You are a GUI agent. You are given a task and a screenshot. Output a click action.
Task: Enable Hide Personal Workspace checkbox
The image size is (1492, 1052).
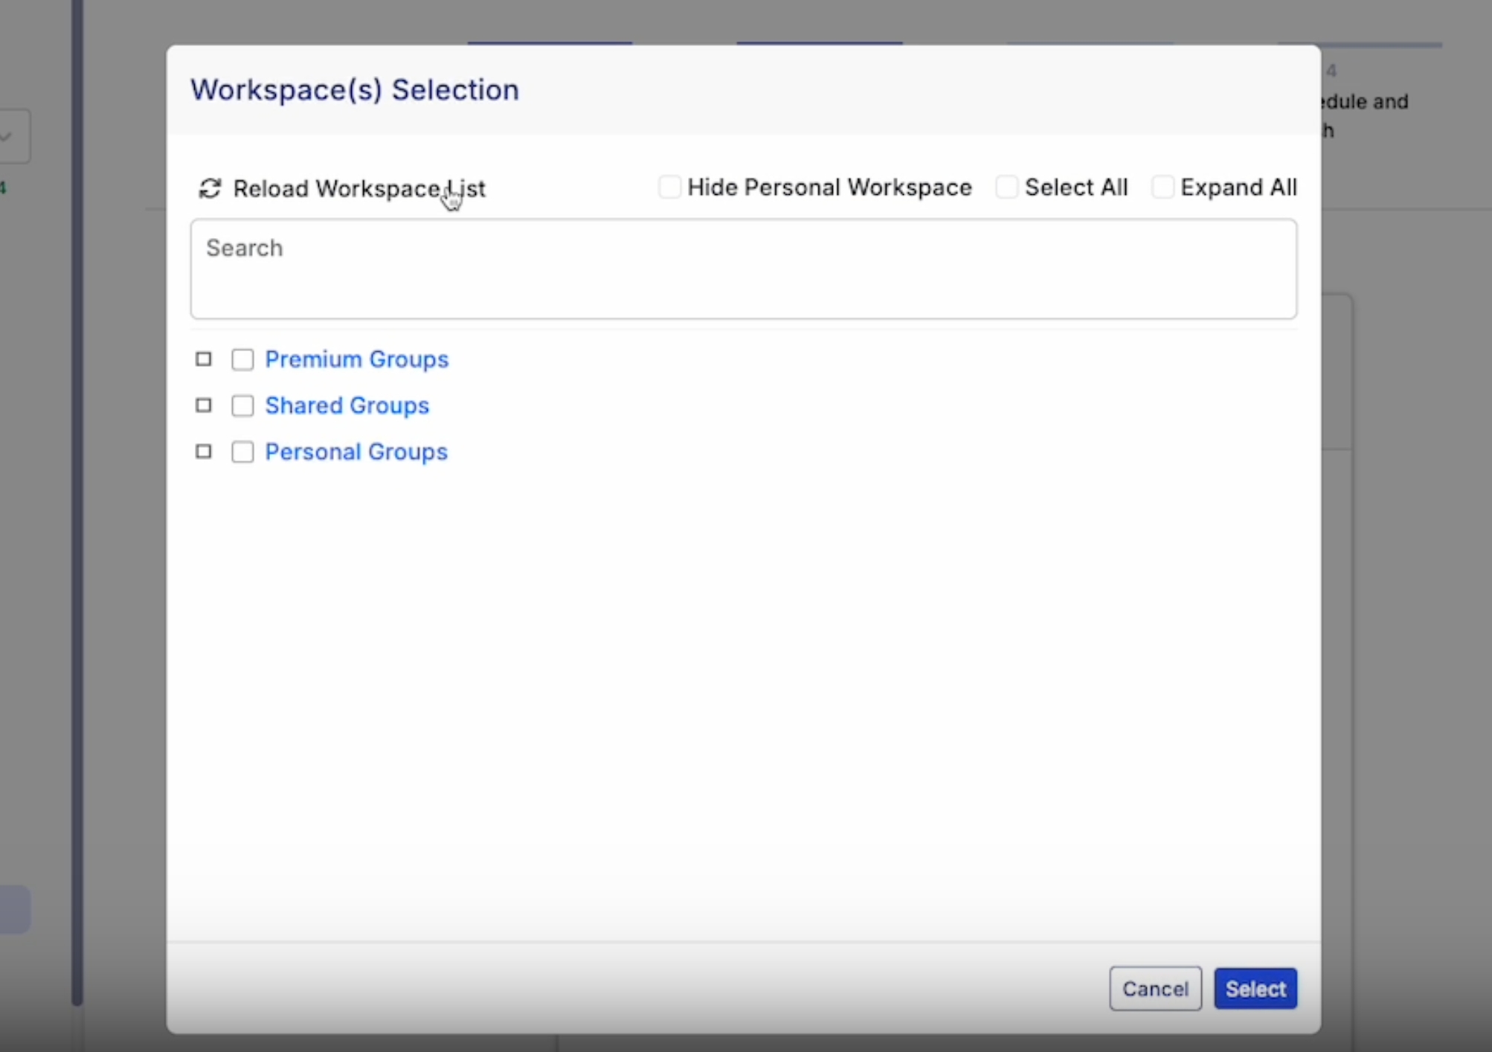(x=669, y=187)
